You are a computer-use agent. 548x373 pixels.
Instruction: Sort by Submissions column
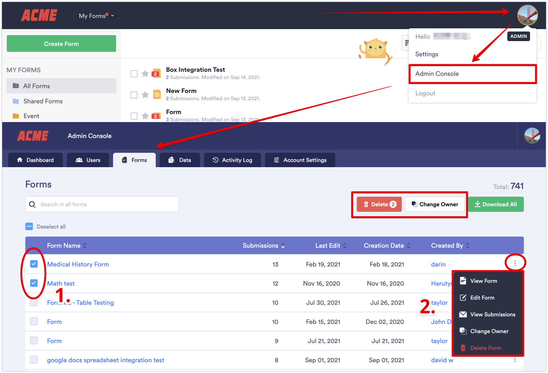pyautogui.click(x=264, y=246)
